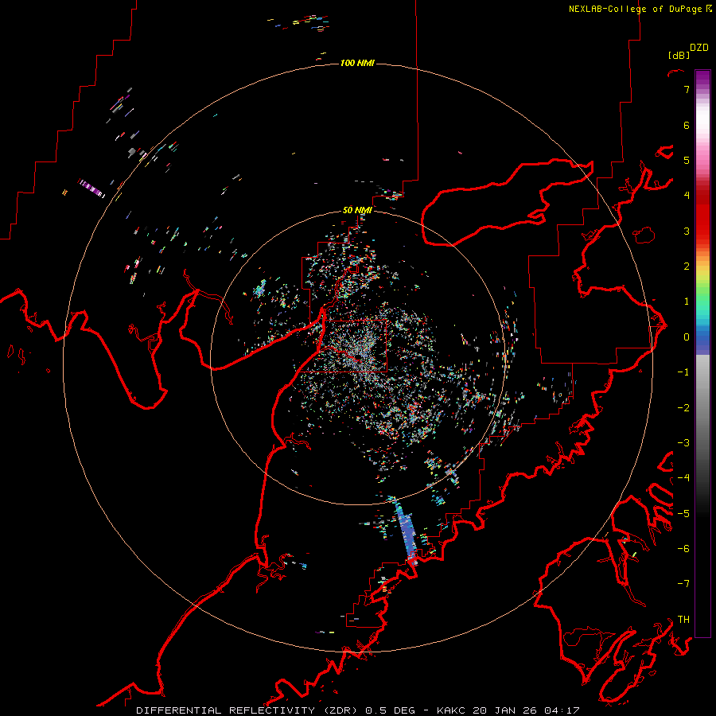Click the KAKC radar site identifier
Image resolution: width=716 pixels, height=716 pixels.
(451, 710)
